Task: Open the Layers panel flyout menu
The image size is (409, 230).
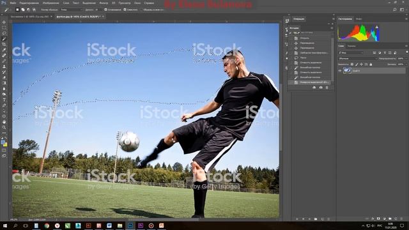Action: (406, 46)
